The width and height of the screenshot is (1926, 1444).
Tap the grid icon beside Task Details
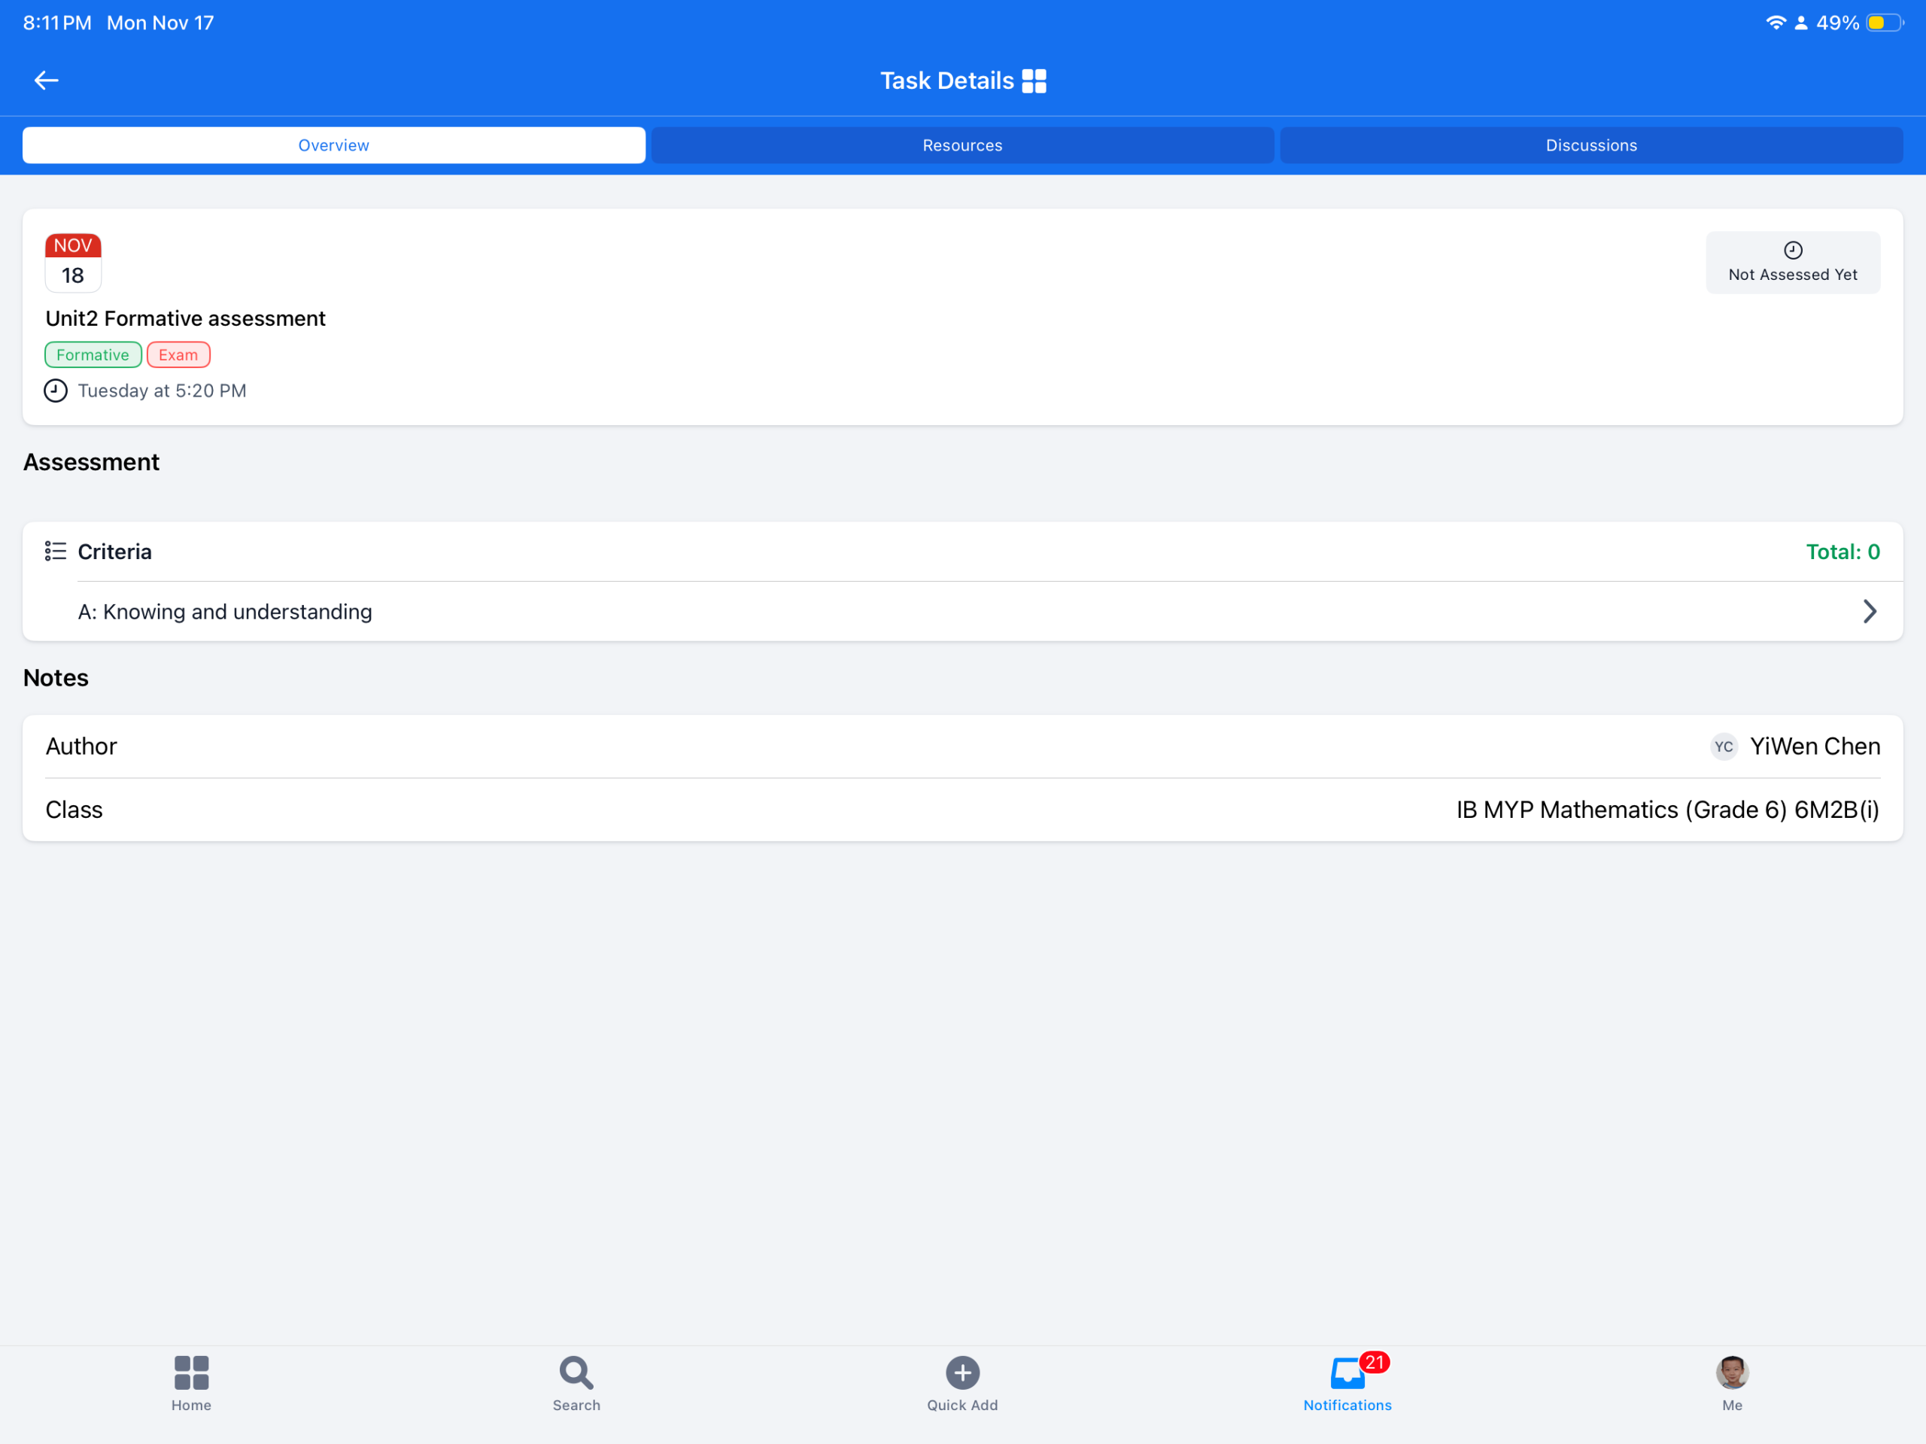click(x=1034, y=81)
